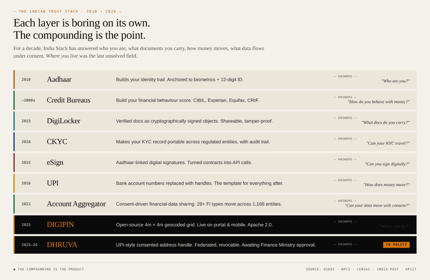This screenshot has width=430, height=280.
Task: Click "What docs do you carry?" quote
Action: coord(385,122)
